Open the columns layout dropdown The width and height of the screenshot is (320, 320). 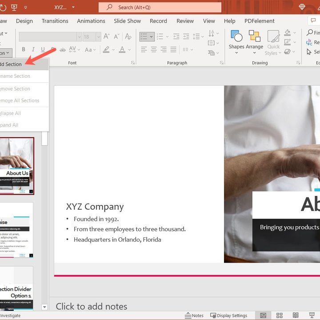point(188,49)
